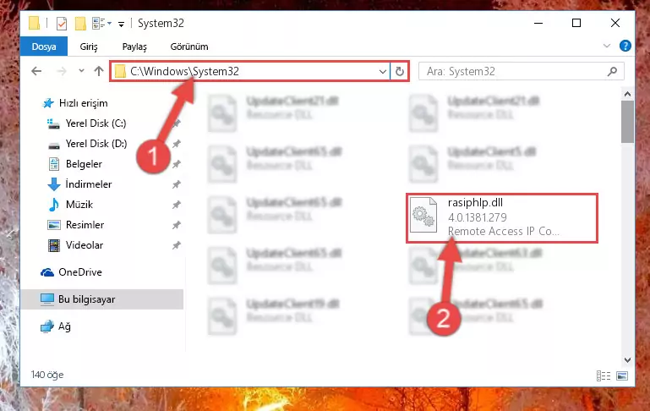Unpin Belgeler using its pin icon

[177, 164]
